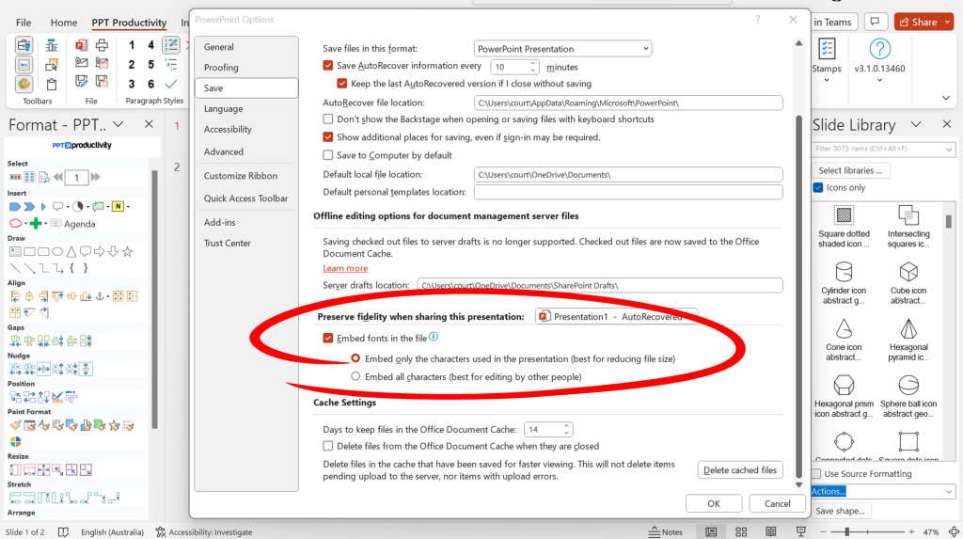Open Save files in this format dropdown
963x539 pixels.
562,49
